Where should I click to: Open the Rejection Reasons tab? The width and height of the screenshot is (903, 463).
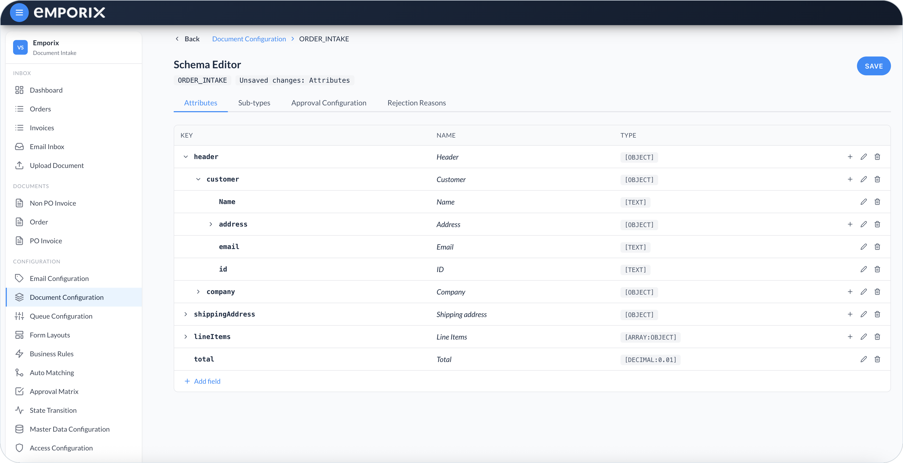(416, 103)
